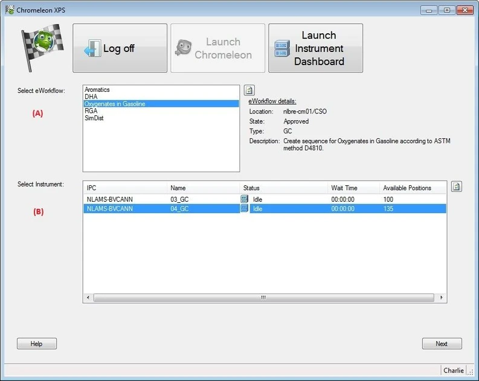479x381 pixels.
Task: Click the Available Positions column header
Action: click(x=407, y=188)
